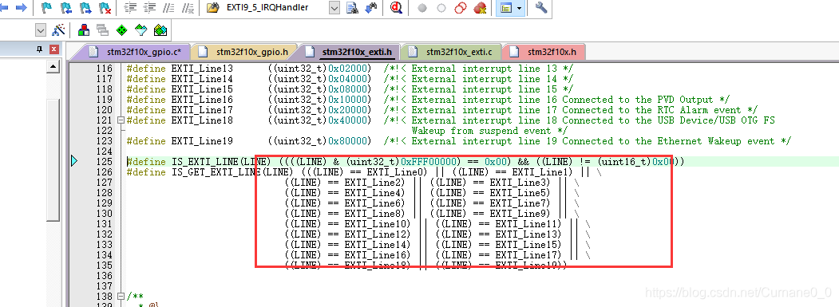Click the EXTI9_5_IRQHandler search field
Screen dimensions: 839x307
tap(277, 7)
